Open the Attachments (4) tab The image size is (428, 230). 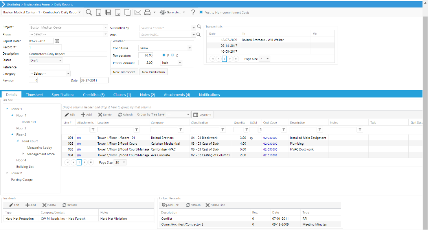177,95
